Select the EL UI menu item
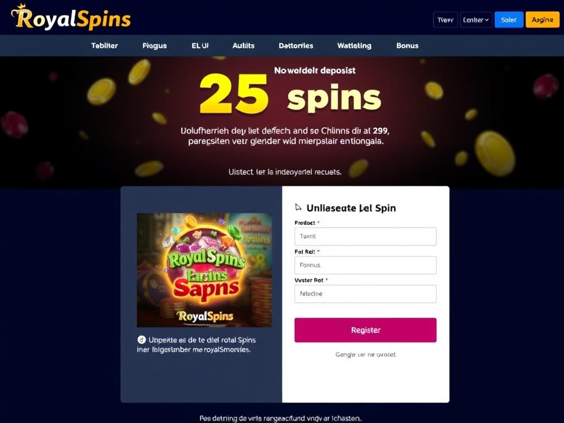Screen dimensions: 564x423 click(x=200, y=46)
